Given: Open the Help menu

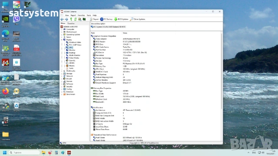Looking at the screenshot, I should tap(95, 16).
